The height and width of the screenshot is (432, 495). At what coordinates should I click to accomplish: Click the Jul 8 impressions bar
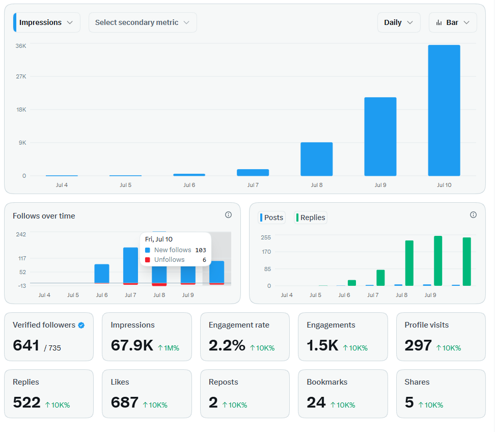[316, 159]
